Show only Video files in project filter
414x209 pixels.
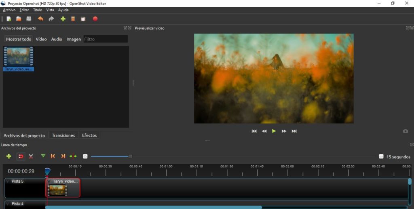(41, 39)
